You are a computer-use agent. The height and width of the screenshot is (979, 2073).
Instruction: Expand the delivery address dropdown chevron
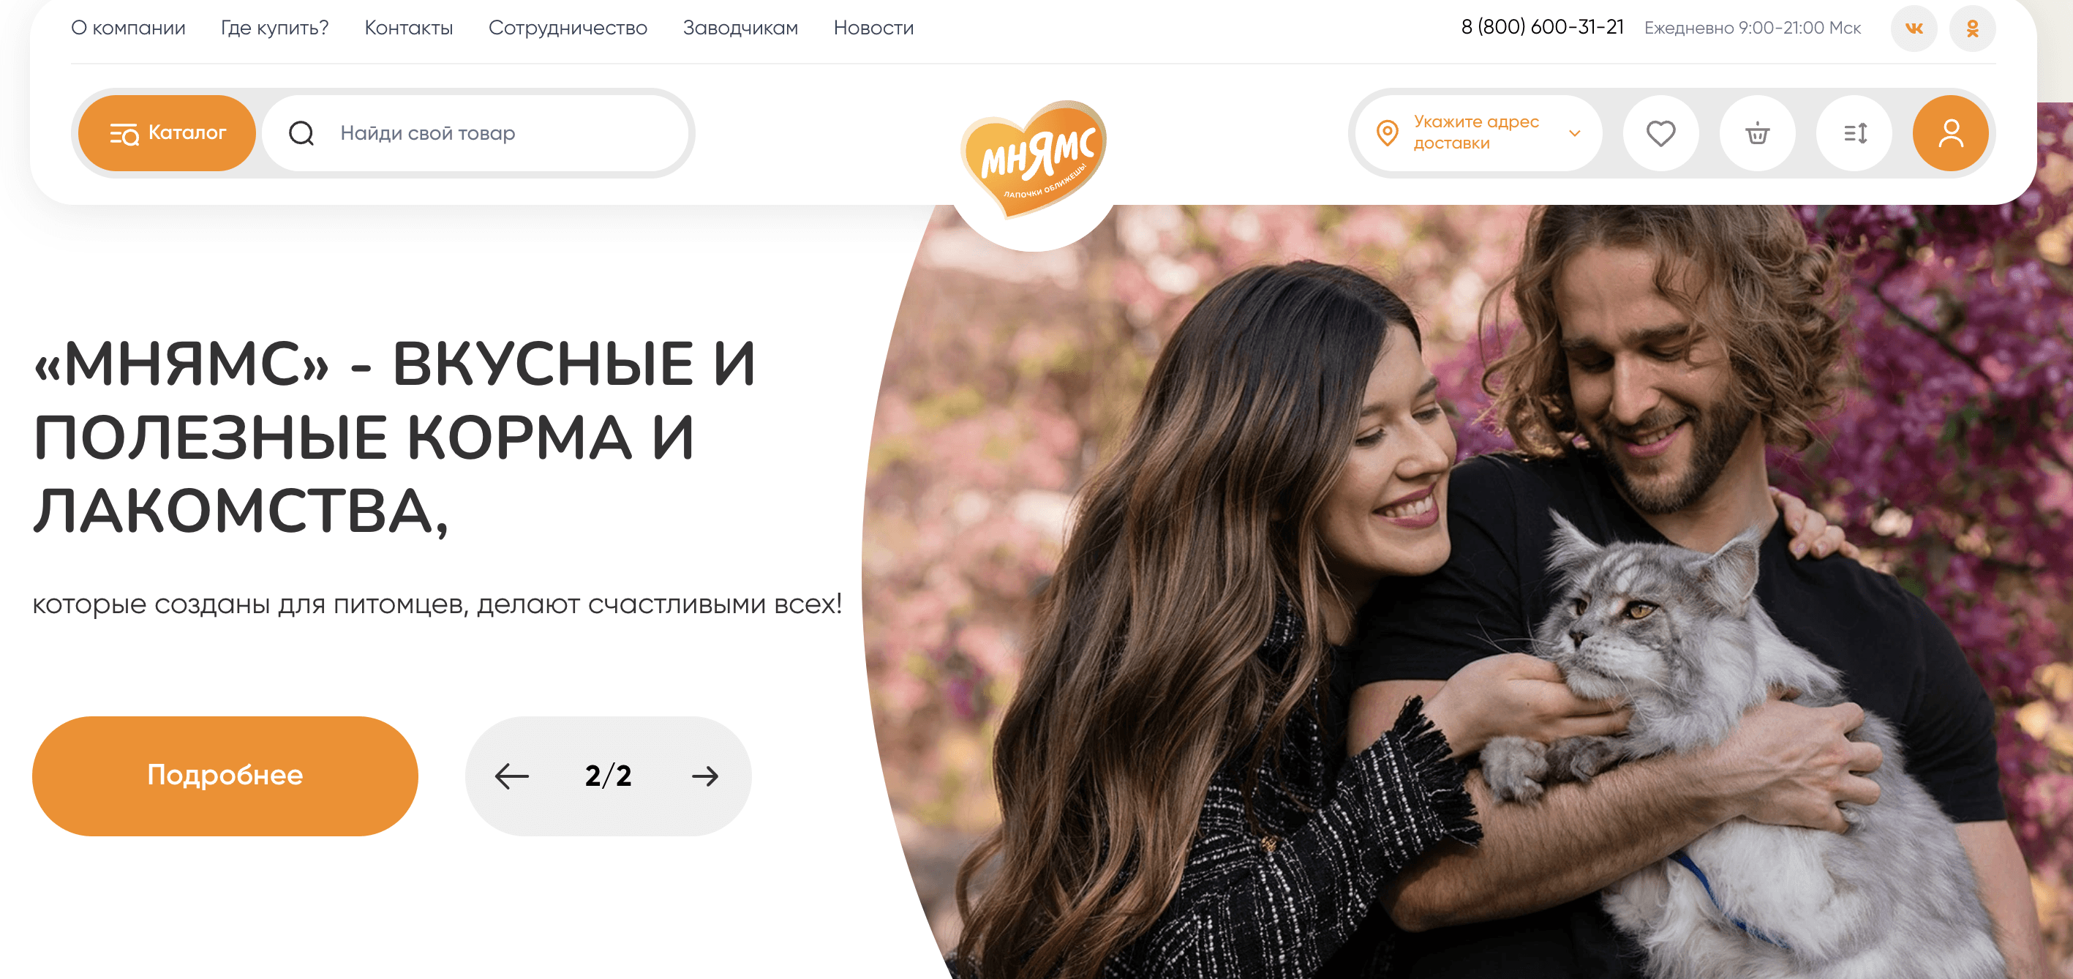1575,133
